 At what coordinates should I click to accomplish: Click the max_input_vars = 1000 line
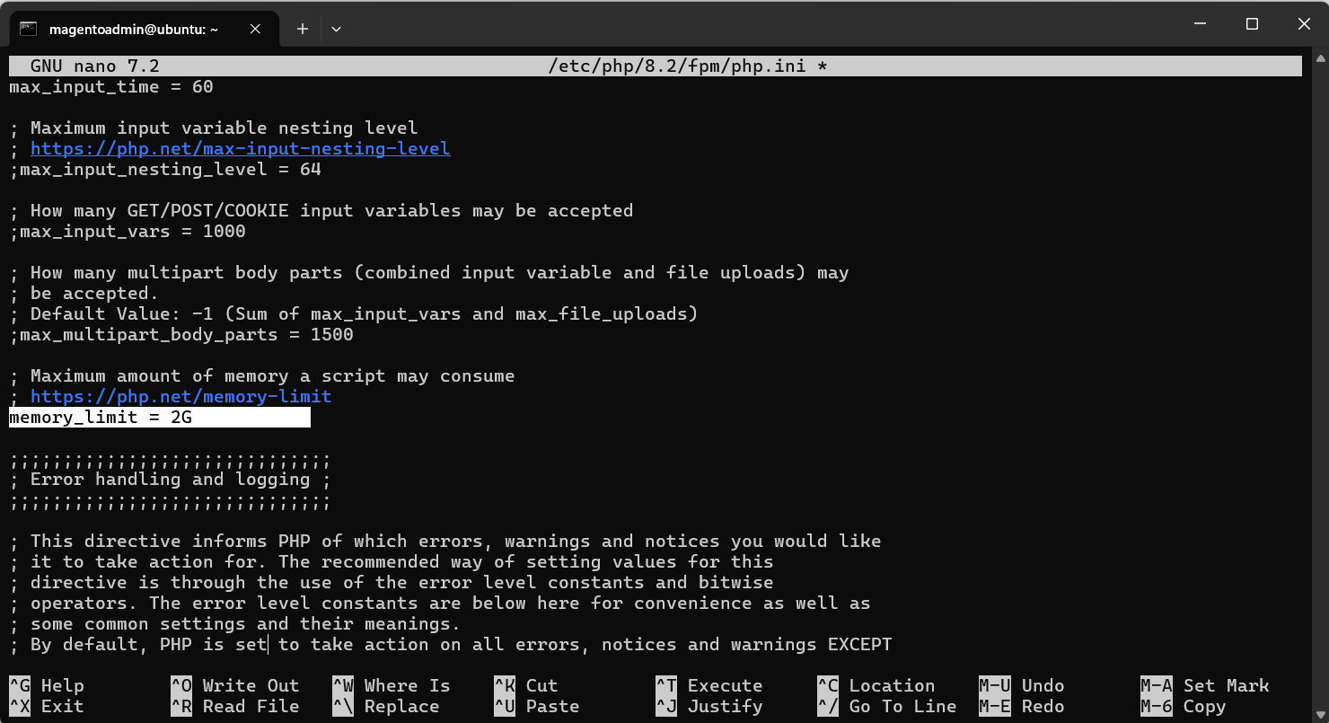pyautogui.click(x=128, y=232)
